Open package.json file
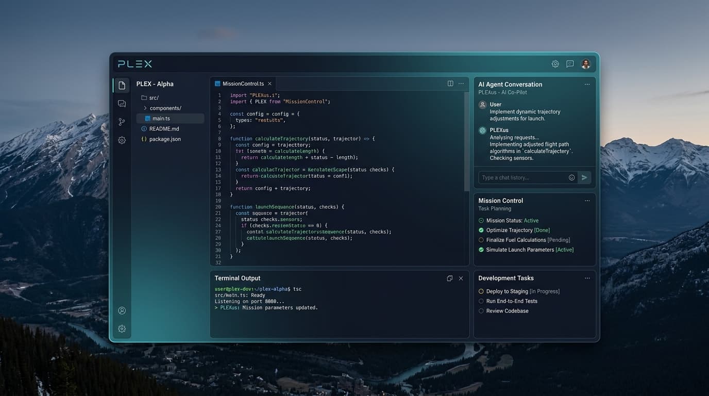709x396 pixels. click(161, 139)
